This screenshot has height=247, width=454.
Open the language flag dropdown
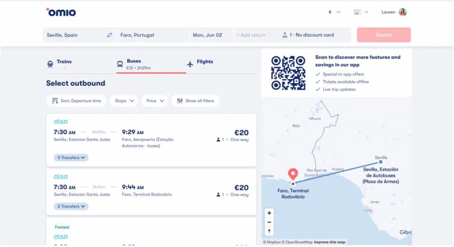point(361,12)
